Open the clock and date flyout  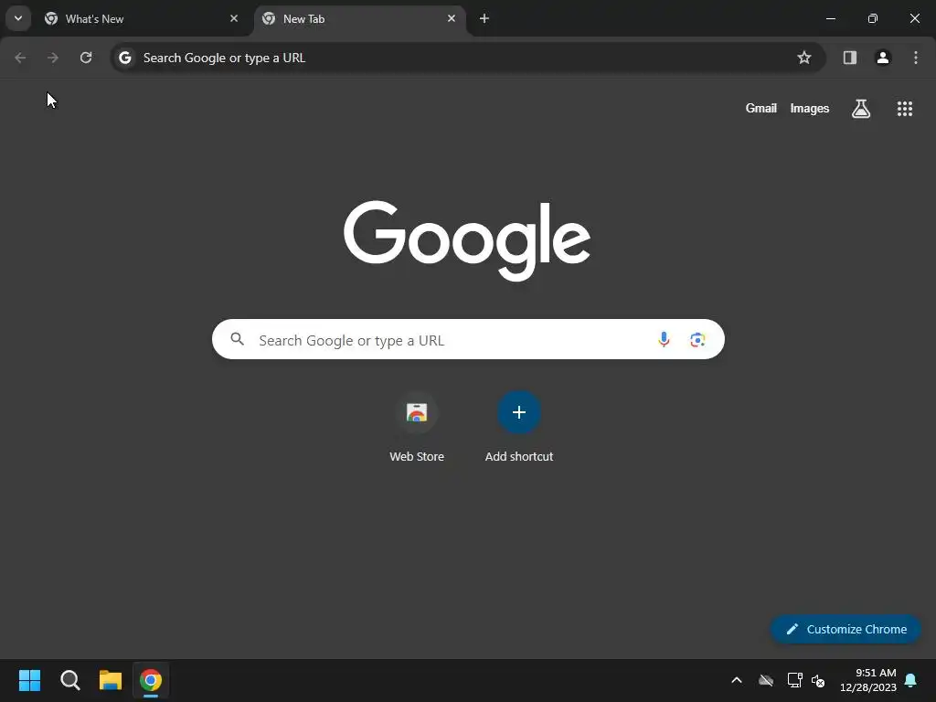click(x=868, y=680)
